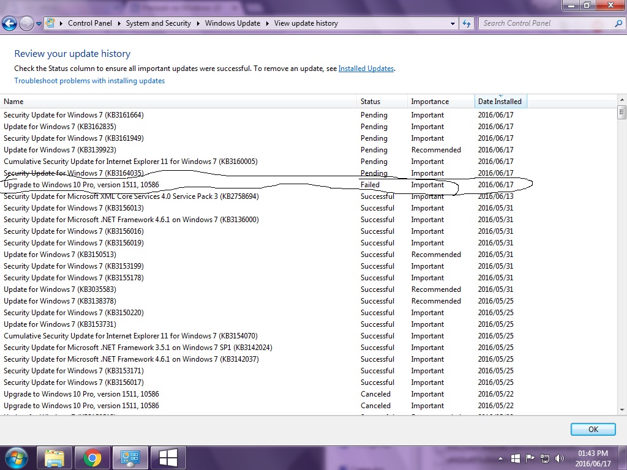This screenshot has height=470, width=627.
Task: Select Security Update for Windows 7 (KB3156017)
Action: pyautogui.click(x=263, y=382)
